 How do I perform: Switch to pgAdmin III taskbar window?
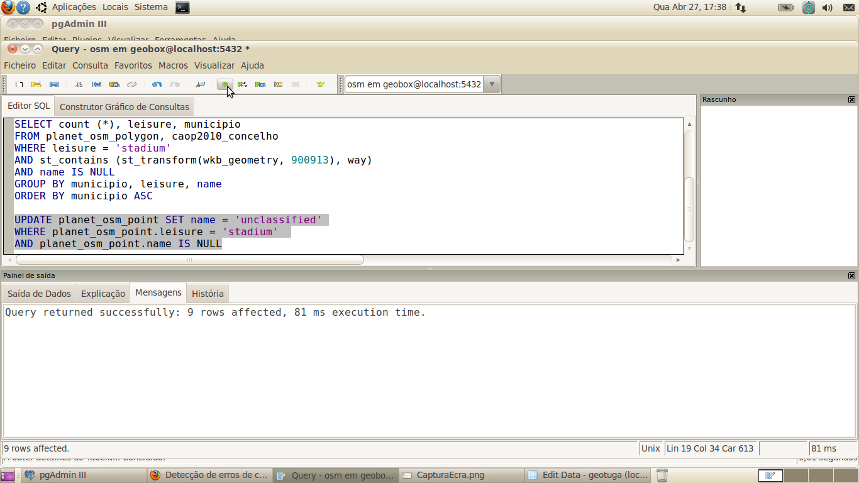point(83,475)
